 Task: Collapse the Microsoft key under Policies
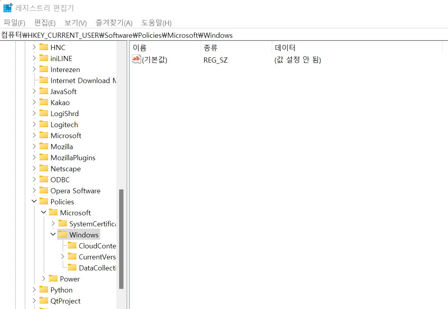pos(44,213)
